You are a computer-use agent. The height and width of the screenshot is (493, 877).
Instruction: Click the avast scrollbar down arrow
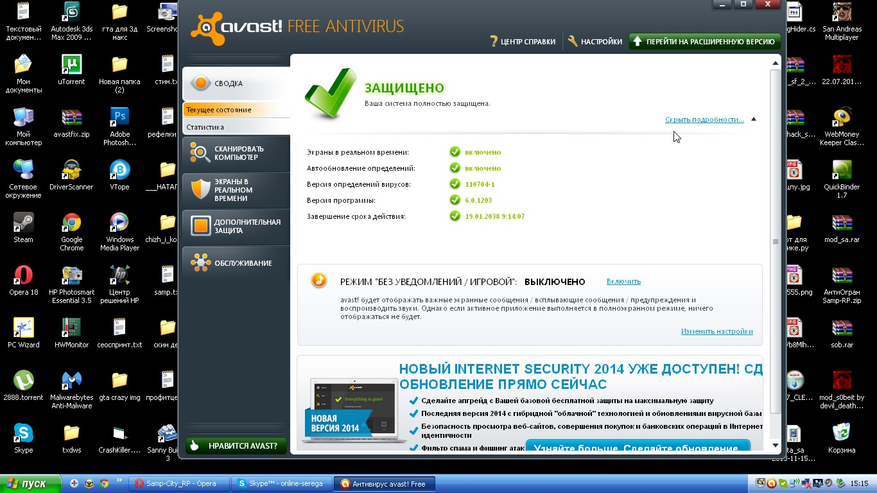[x=776, y=445]
